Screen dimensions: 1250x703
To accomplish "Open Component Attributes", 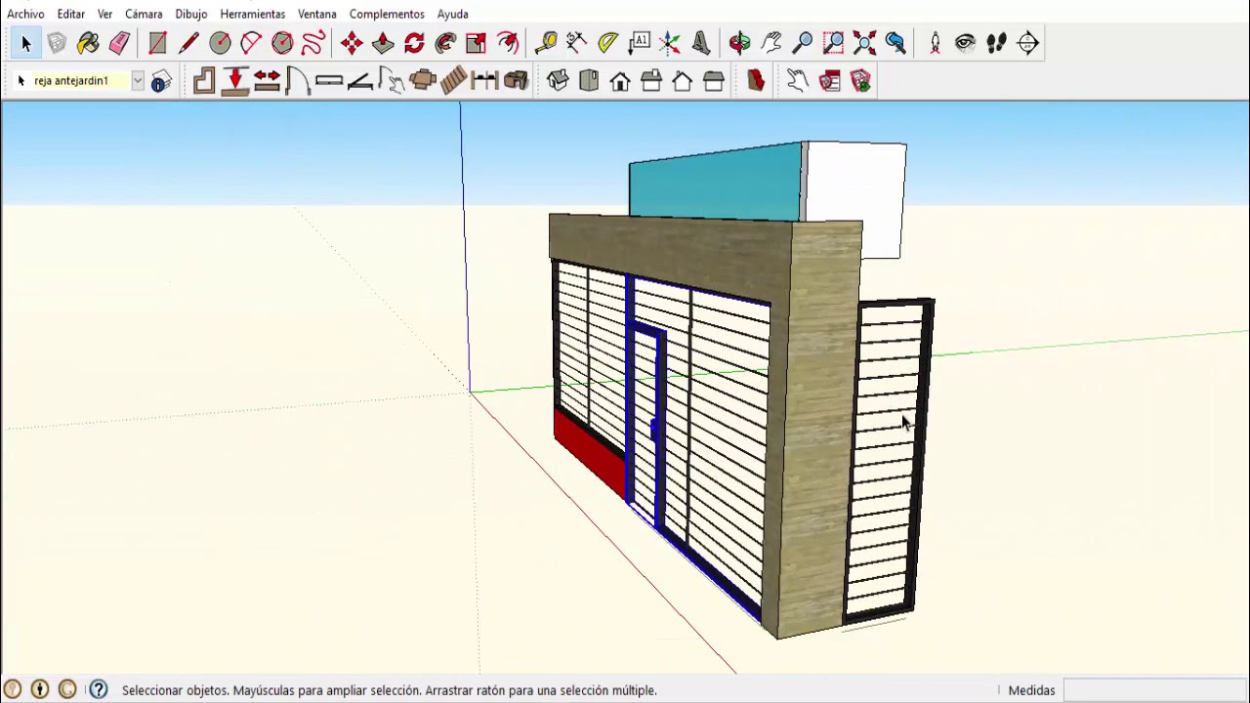I will coord(860,81).
